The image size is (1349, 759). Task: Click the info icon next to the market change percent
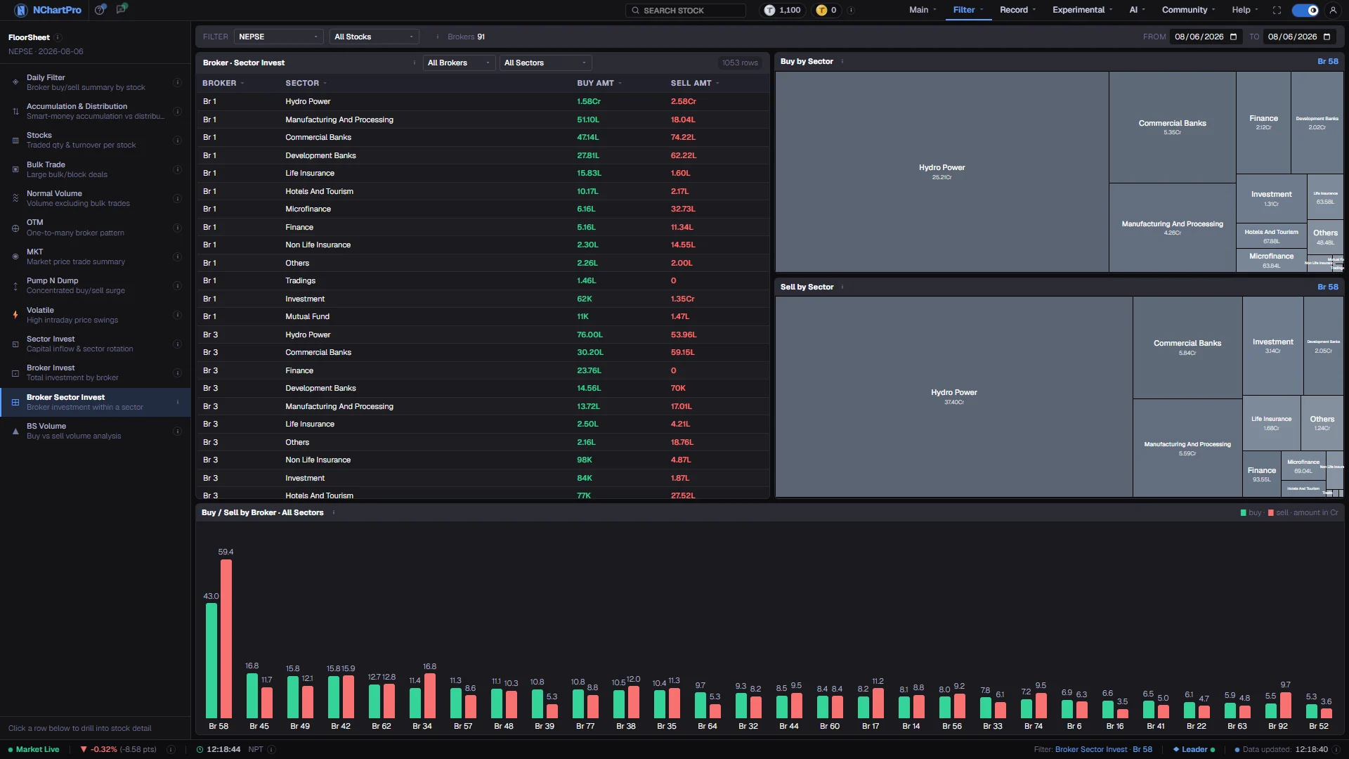point(171,749)
